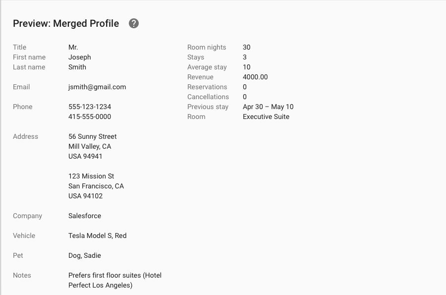Viewport: 446px width, 295px height.
Task: Click the Preview: Merged Profile heading
Action: click(66, 23)
